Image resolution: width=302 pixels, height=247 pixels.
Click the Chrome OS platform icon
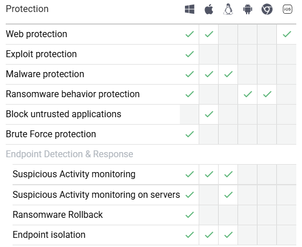point(267,9)
